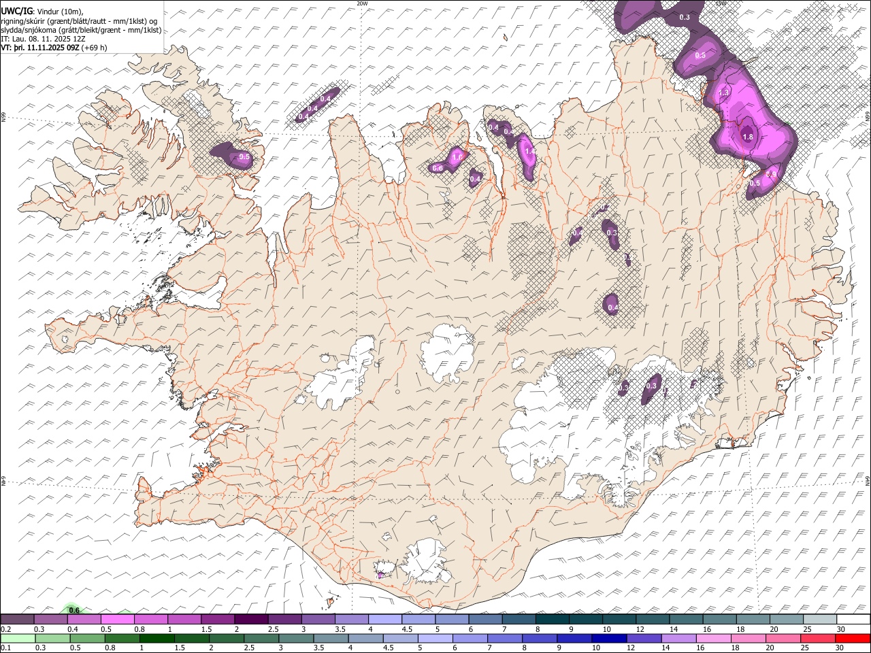Viewport: 871px width, 653px height.
Task: Click the 25 label on snow scale
Action: 806,629
